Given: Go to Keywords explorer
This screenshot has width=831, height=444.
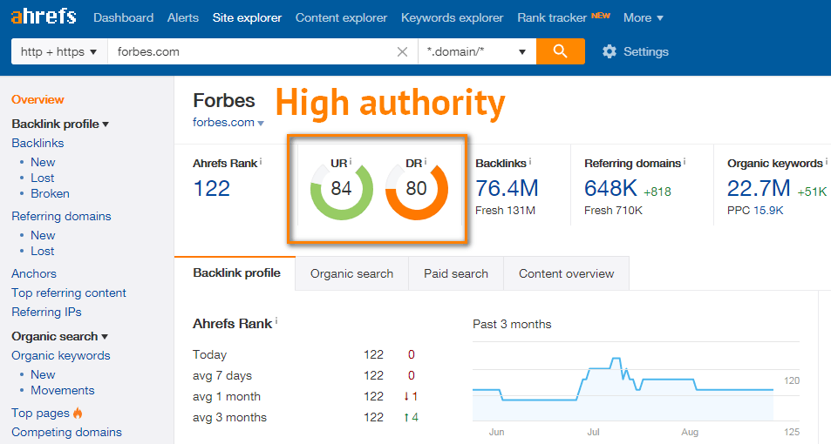Looking at the screenshot, I should 452,17.
